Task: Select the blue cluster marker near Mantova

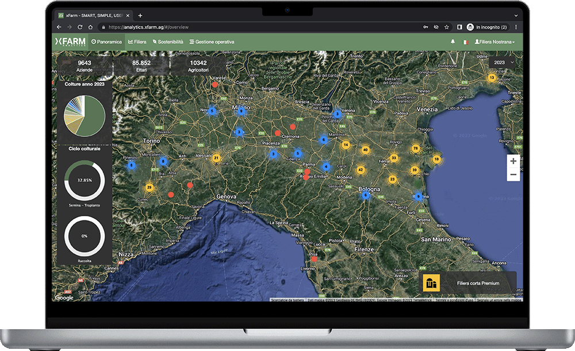Action: pos(323,139)
